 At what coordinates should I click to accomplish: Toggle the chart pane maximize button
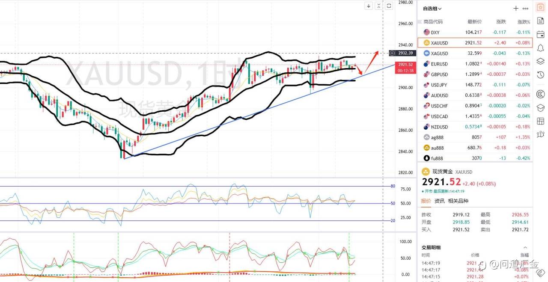[389, 6]
